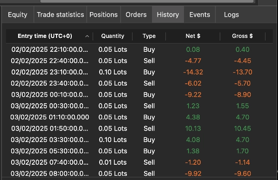Open the Positions tab
The height and width of the screenshot is (180, 278).
pos(103,15)
